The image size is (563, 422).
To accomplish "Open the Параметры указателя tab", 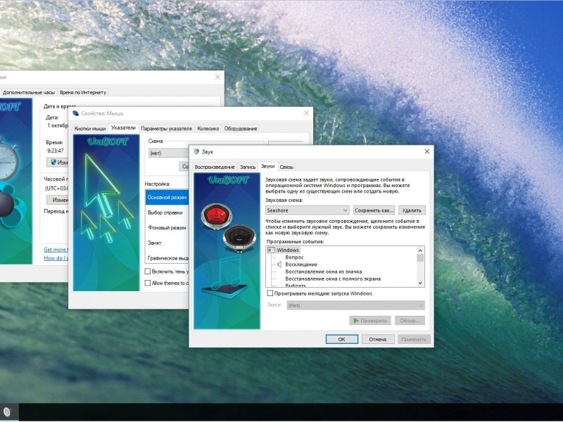I will pos(166,129).
